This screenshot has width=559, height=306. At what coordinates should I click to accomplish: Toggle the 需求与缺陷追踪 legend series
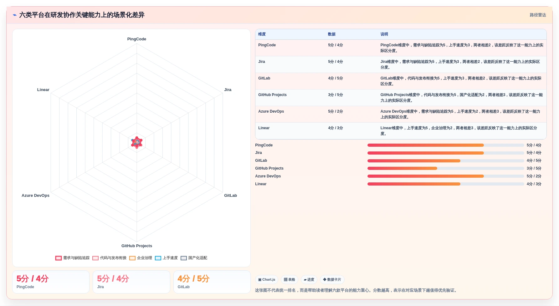72,258
